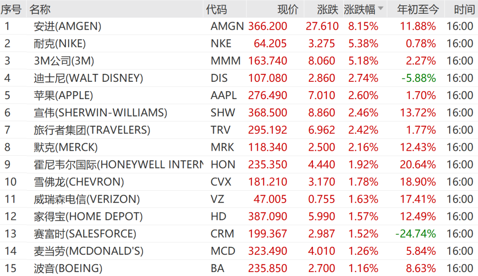This screenshot has height=276, width=478.
Task: Click the 名称 column header
Action: 40,9
